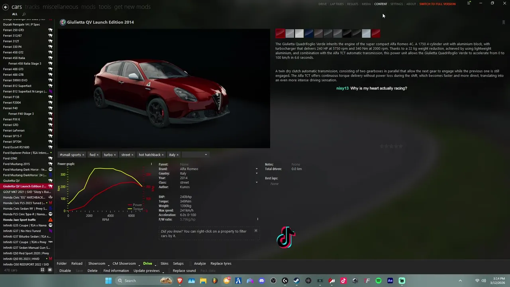
Task: Open the mods section
Action: coord(88,7)
